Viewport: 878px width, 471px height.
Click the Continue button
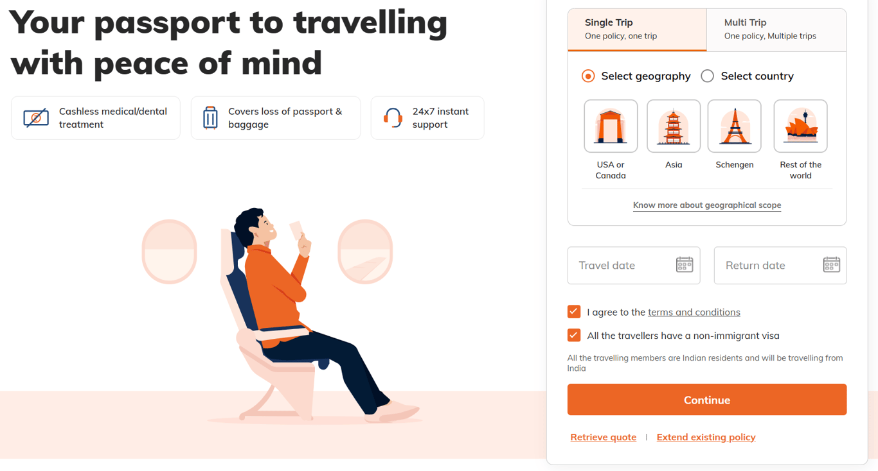point(707,400)
